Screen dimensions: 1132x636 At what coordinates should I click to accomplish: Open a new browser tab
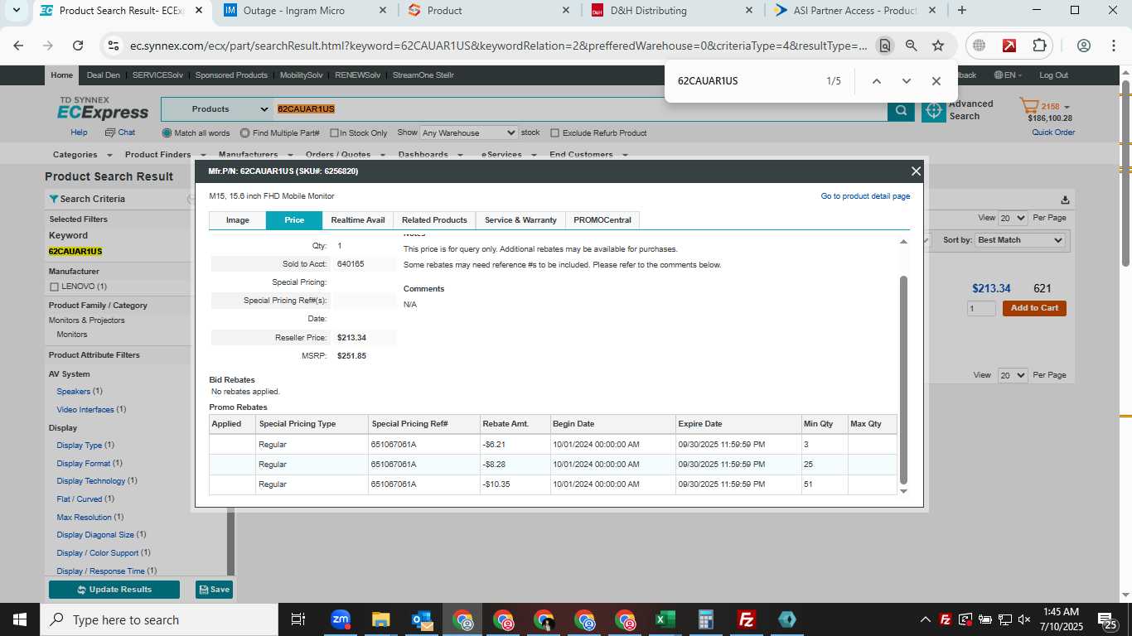click(961, 11)
